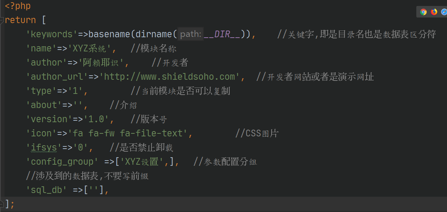Image resolution: width=447 pixels, height=212 pixels.
Task: Place cursor on basename function call
Action: tap(109, 34)
